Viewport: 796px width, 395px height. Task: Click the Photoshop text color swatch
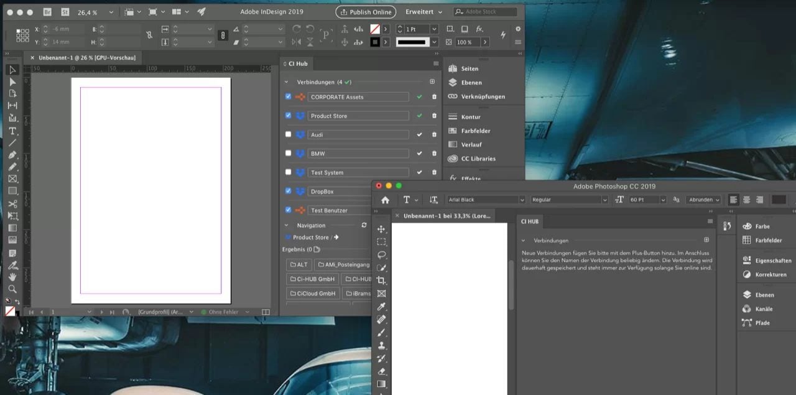(779, 200)
